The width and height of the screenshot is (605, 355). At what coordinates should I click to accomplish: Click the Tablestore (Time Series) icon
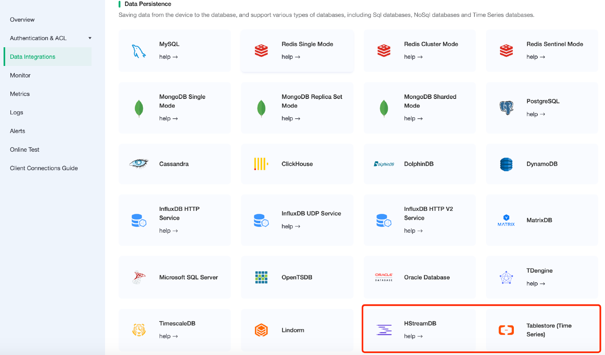tap(506, 330)
